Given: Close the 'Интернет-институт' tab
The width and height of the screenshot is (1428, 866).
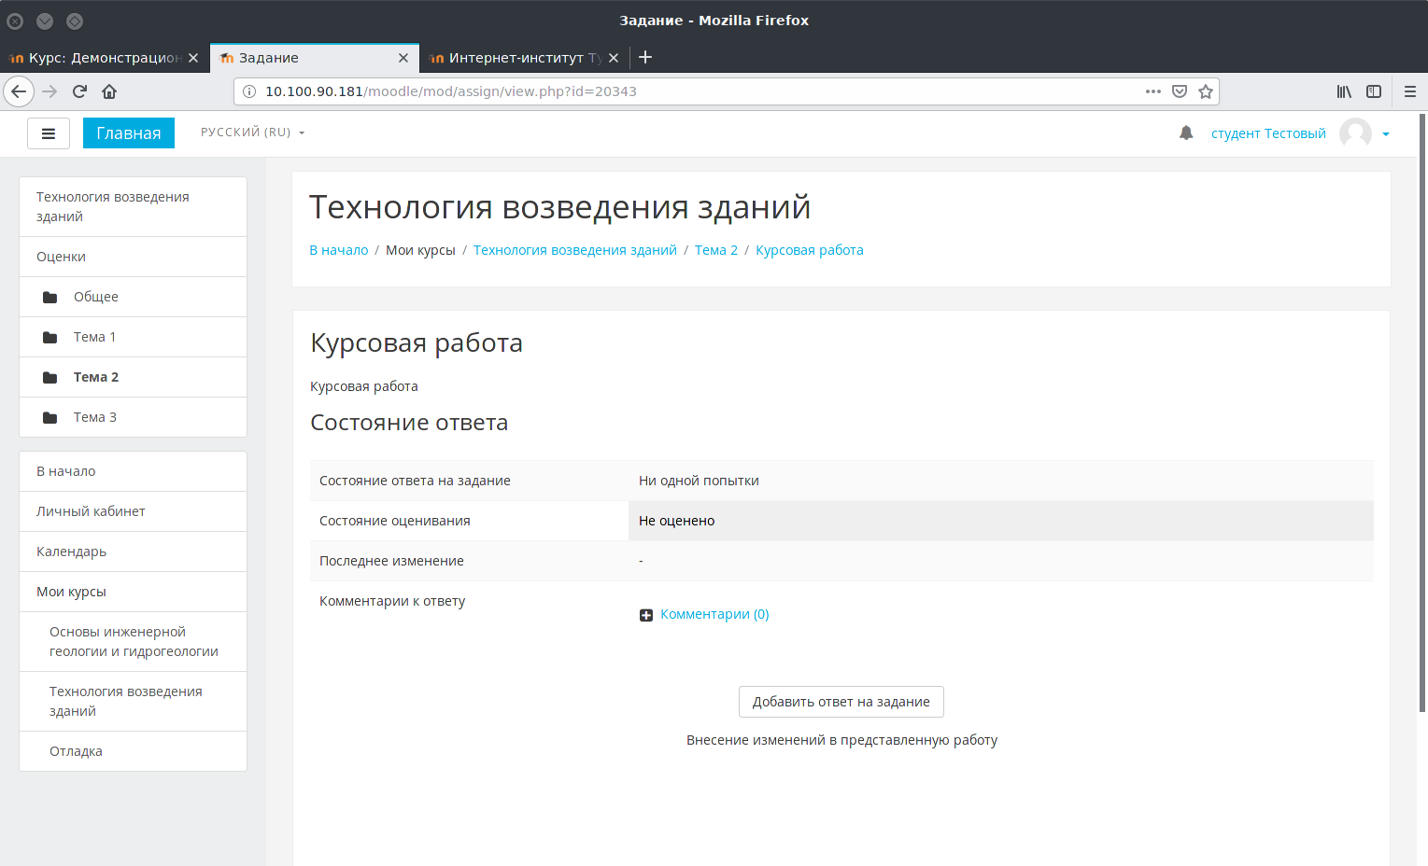Looking at the screenshot, I should [x=614, y=58].
